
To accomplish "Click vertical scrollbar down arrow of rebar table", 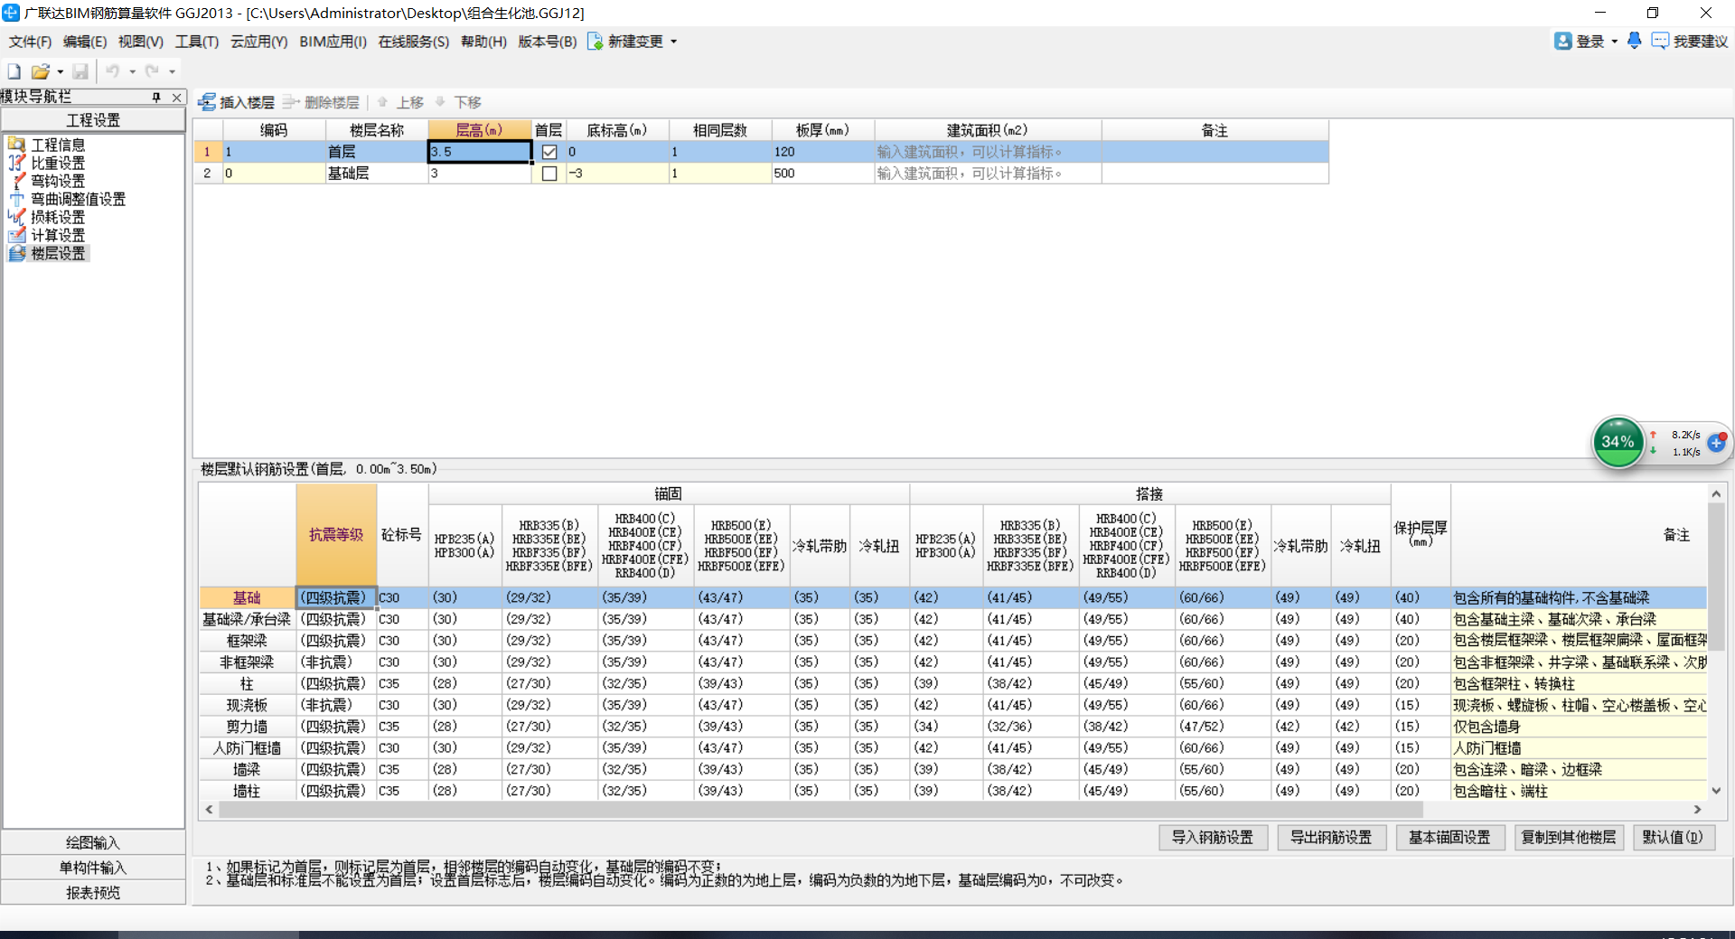I will tap(1716, 791).
